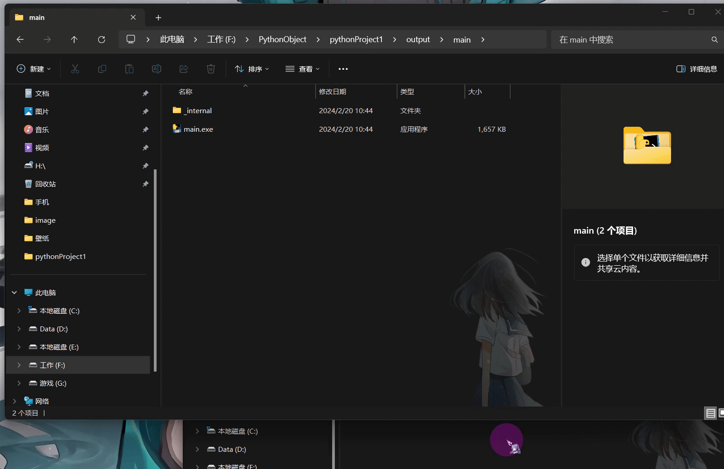
Task: Open chevron dropdown after output breadcrumb
Action: point(442,39)
